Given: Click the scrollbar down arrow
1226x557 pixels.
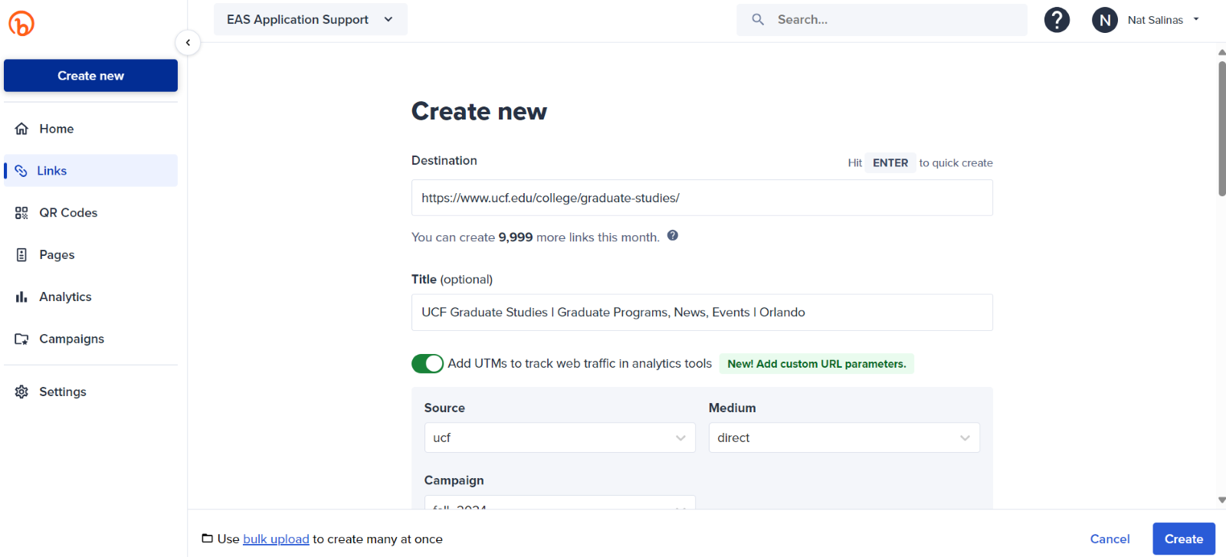Looking at the screenshot, I should [1221, 500].
